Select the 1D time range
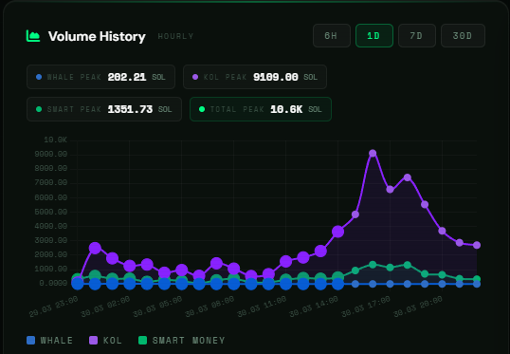The image size is (510, 354). pos(374,35)
